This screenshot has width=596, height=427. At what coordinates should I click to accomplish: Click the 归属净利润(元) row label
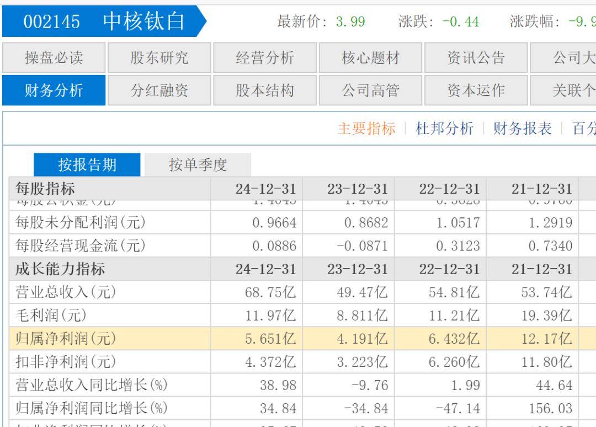tap(65, 339)
